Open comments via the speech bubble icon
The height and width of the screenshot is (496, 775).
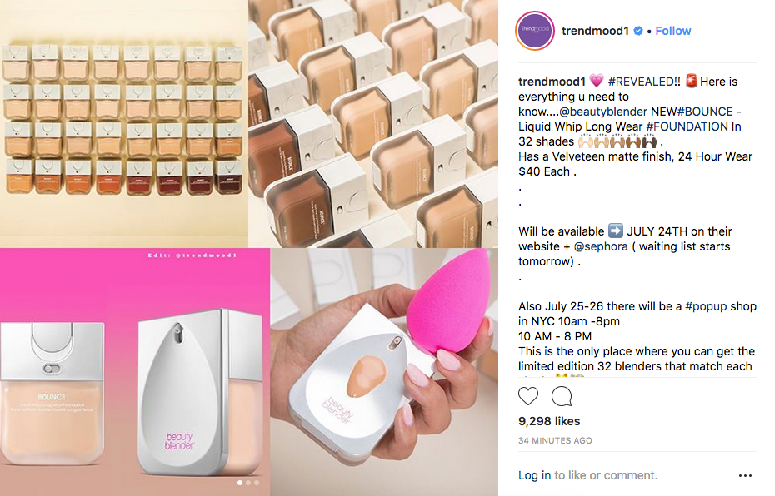coord(562,396)
